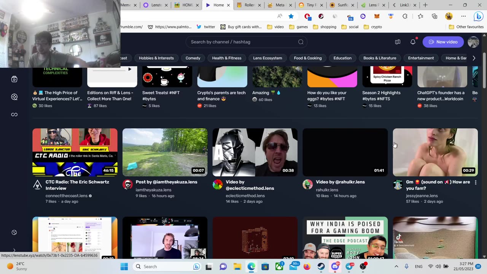Select the Education category
This screenshot has height=274, width=487.
tap(342, 58)
